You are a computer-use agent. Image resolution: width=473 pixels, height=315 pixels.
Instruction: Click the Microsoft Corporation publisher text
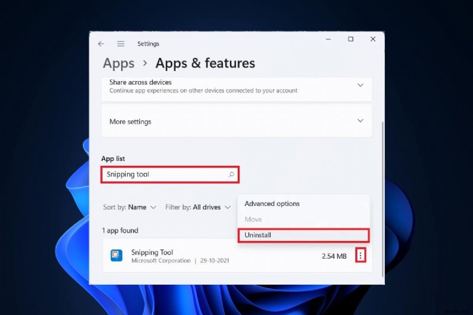161,261
